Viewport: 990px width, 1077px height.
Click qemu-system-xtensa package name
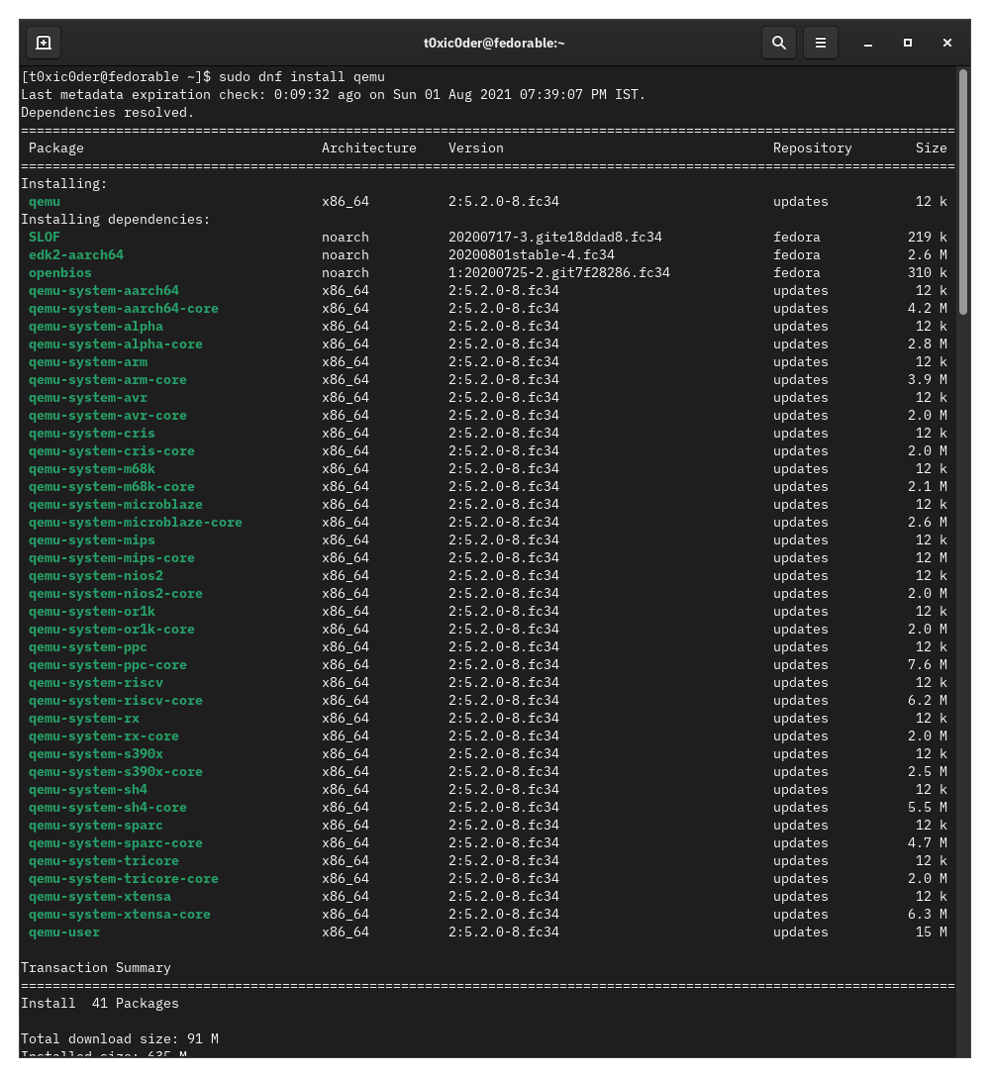tap(100, 897)
